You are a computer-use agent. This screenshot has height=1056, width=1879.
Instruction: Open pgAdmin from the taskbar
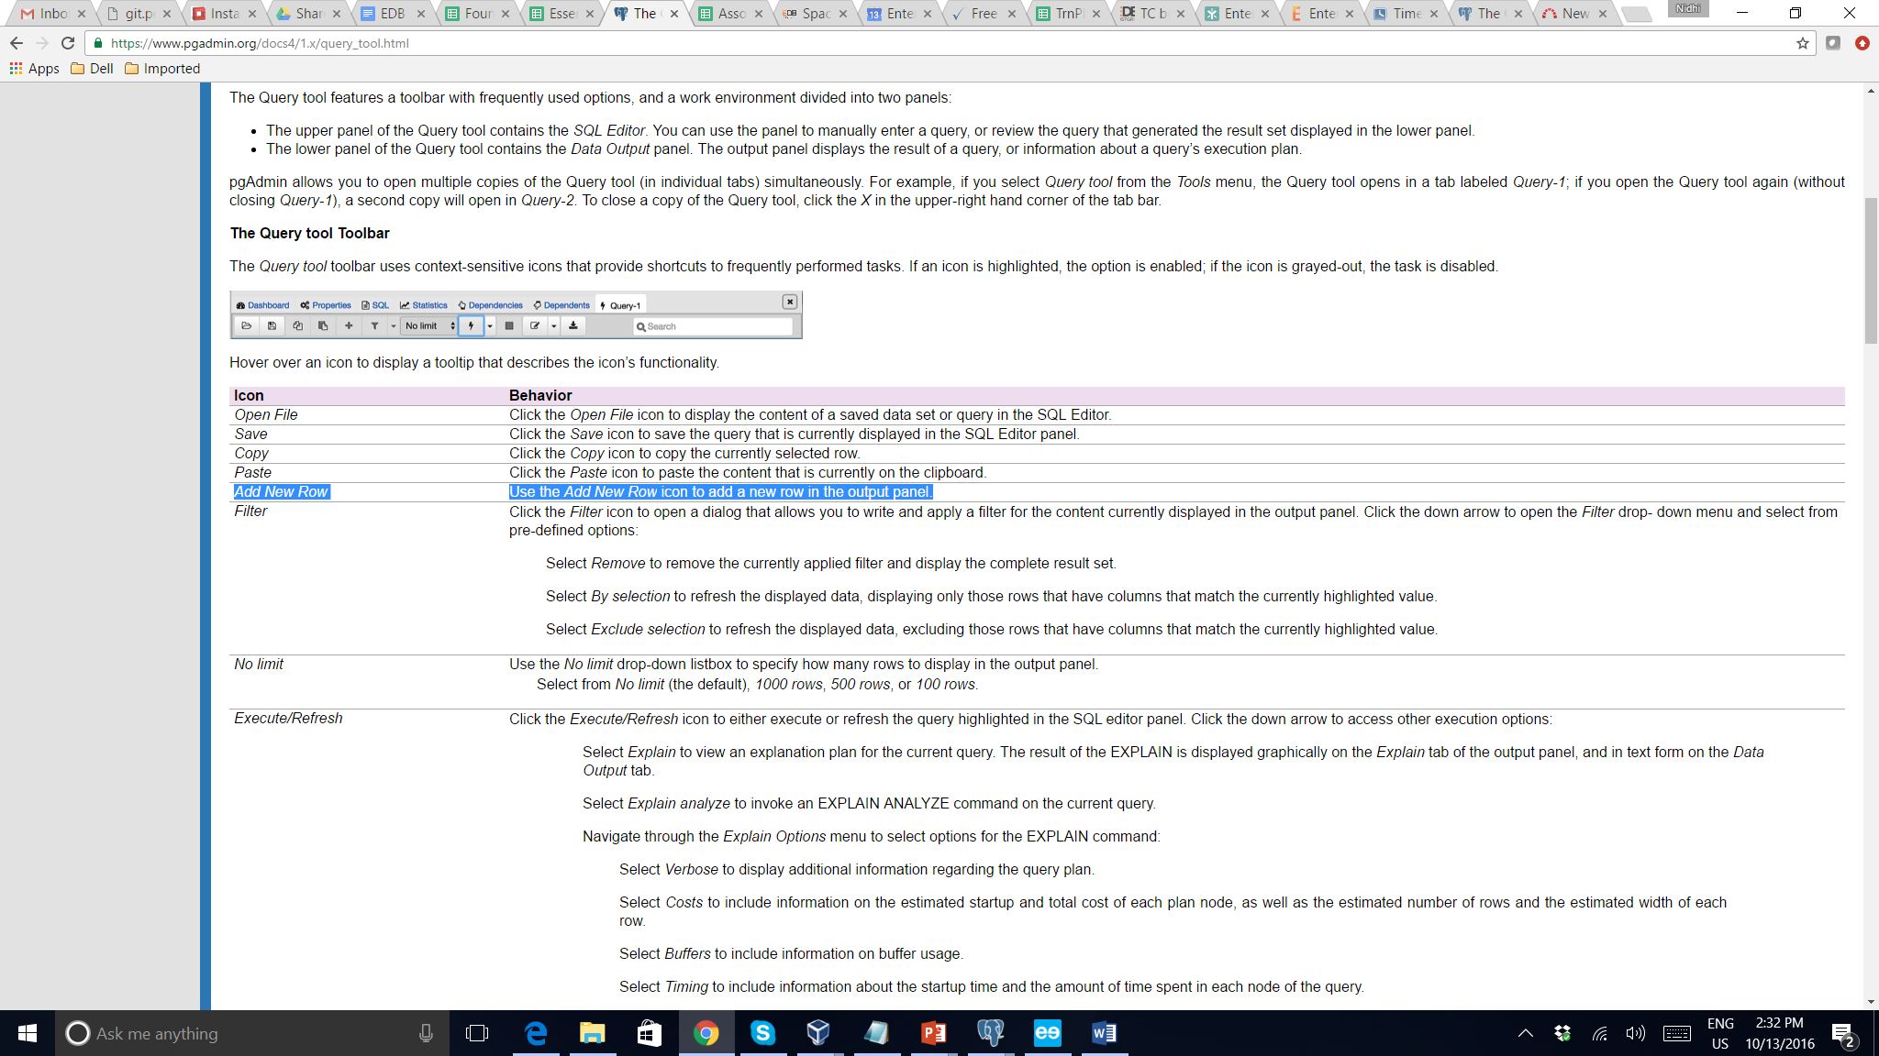click(x=990, y=1033)
